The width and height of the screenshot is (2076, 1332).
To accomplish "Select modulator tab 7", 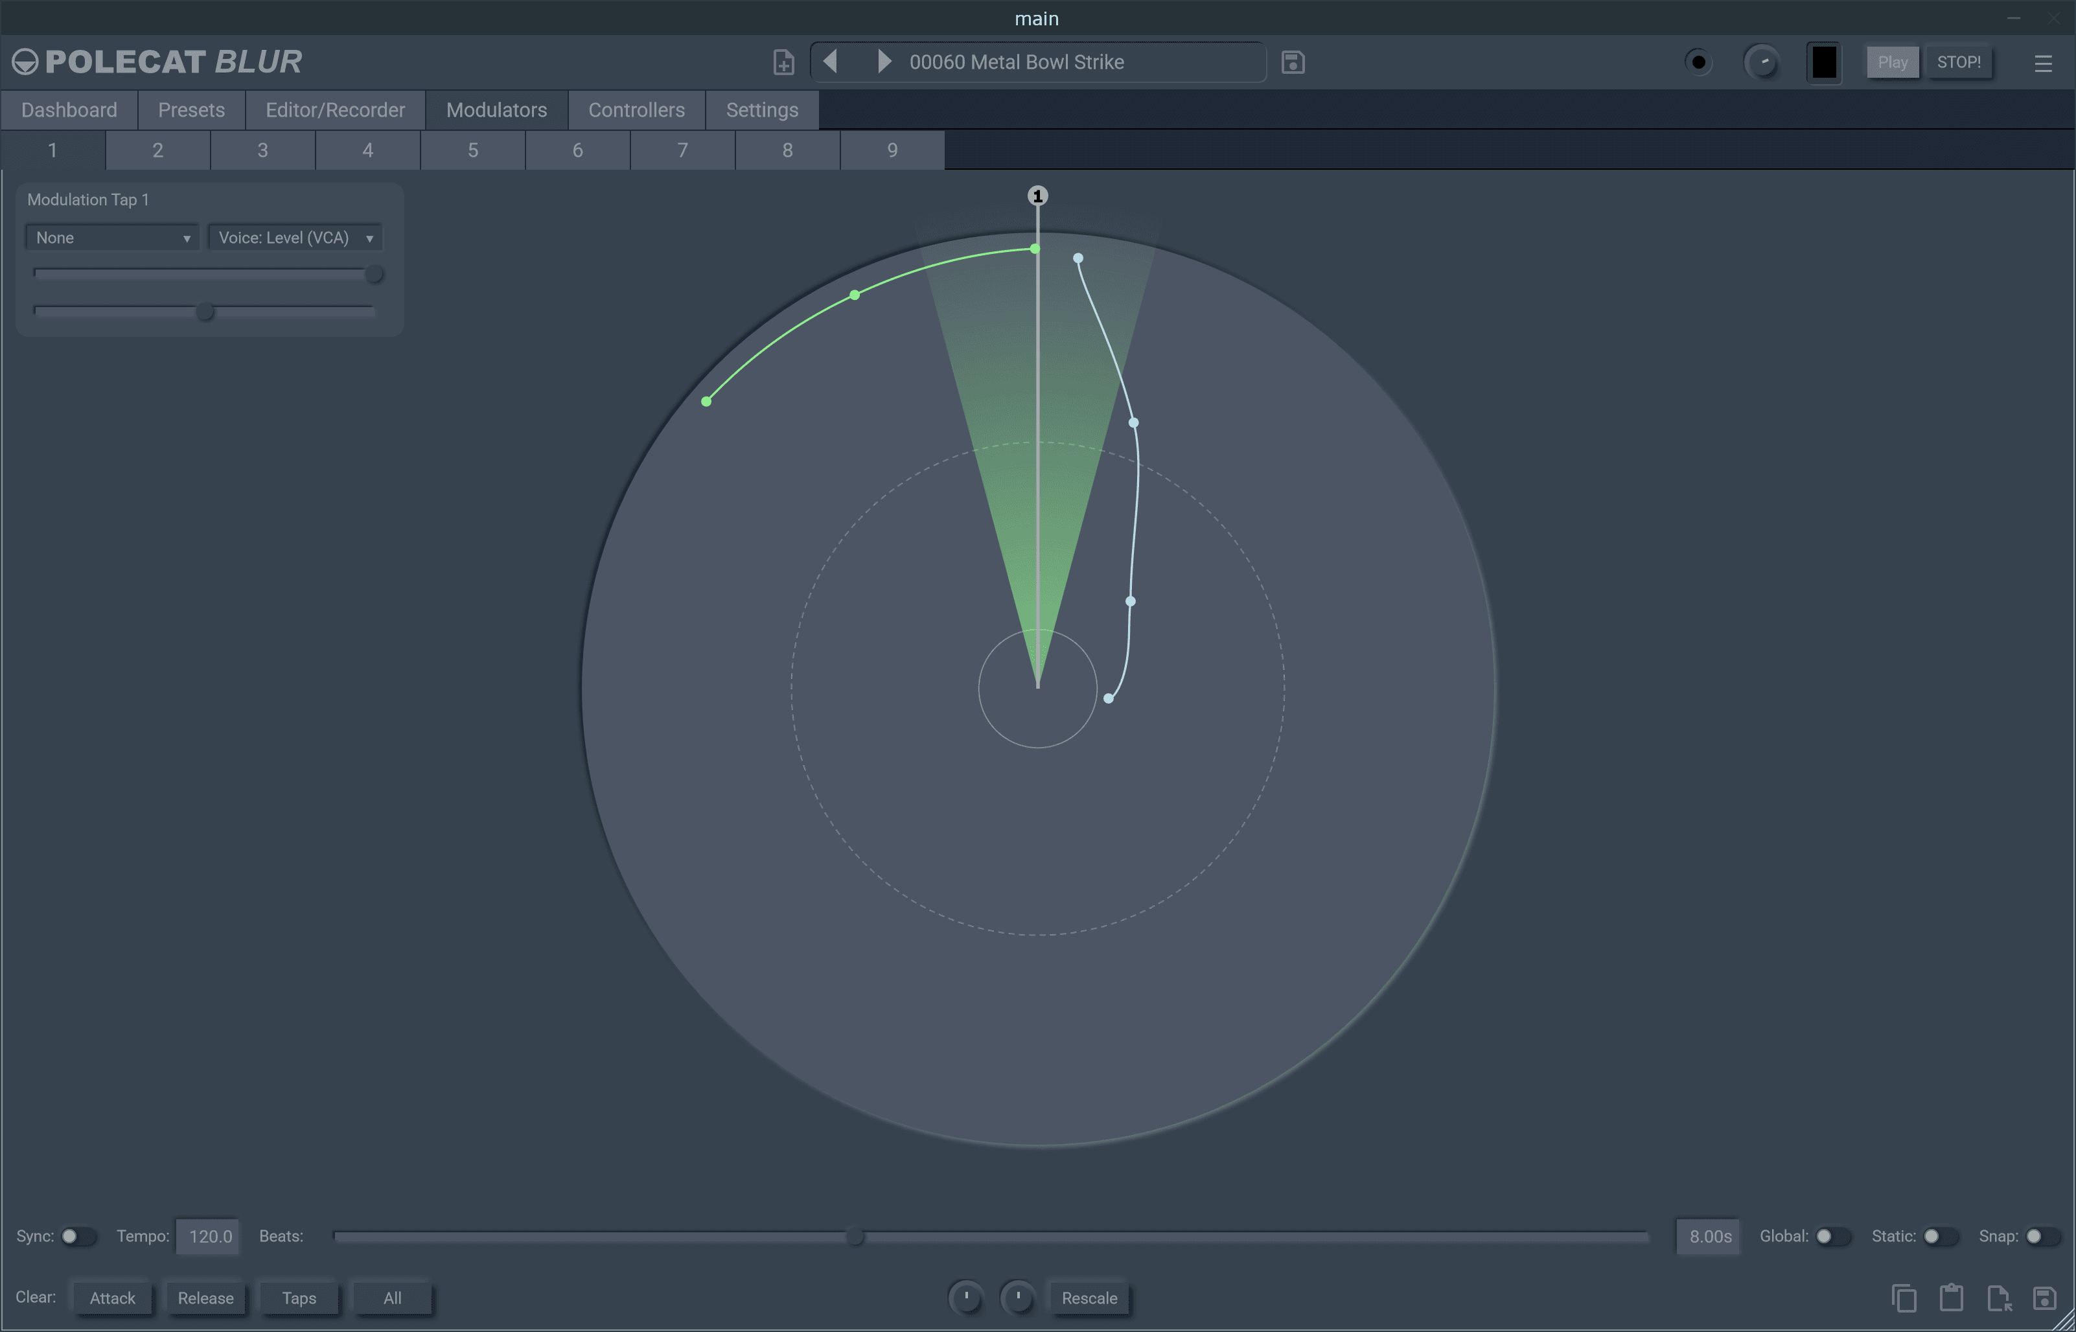I will (682, 150).
